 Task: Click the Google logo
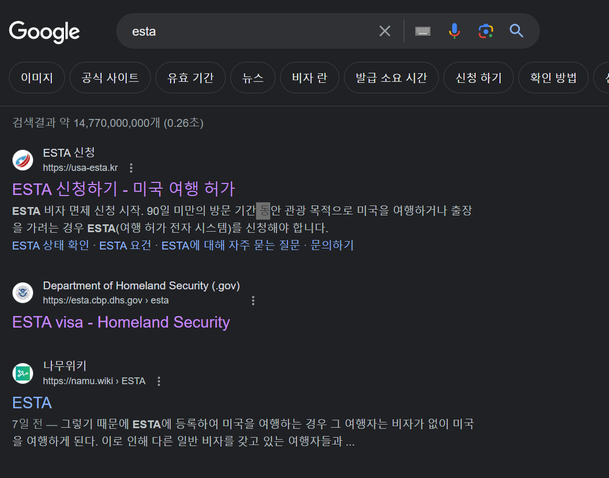44,32
